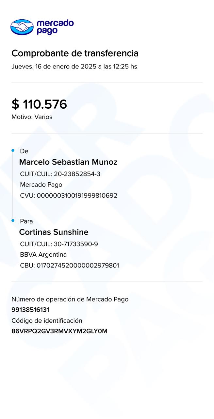Select the sender CVU number
Screen dimensions: 214x419
click(x=69, y=196)
